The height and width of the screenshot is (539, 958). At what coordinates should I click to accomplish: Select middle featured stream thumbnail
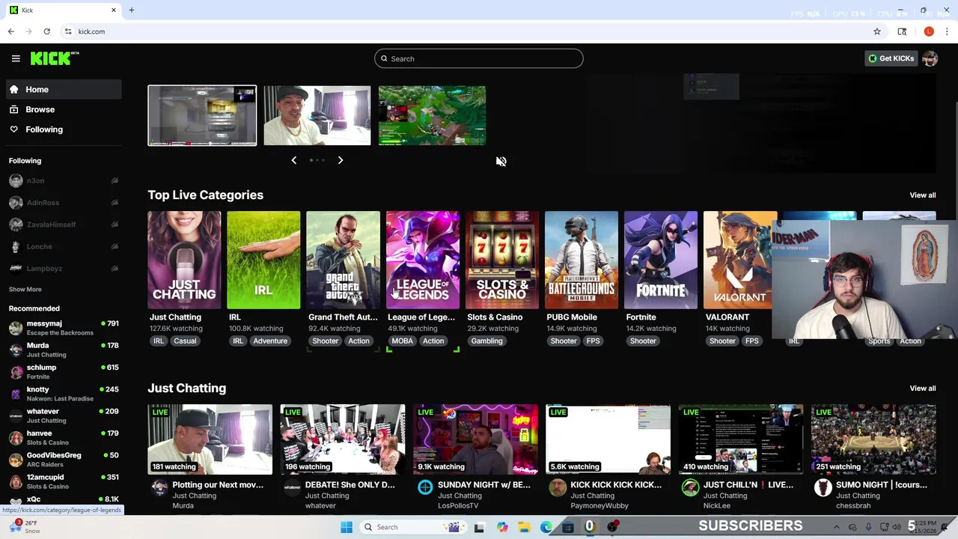click(317, 115)
